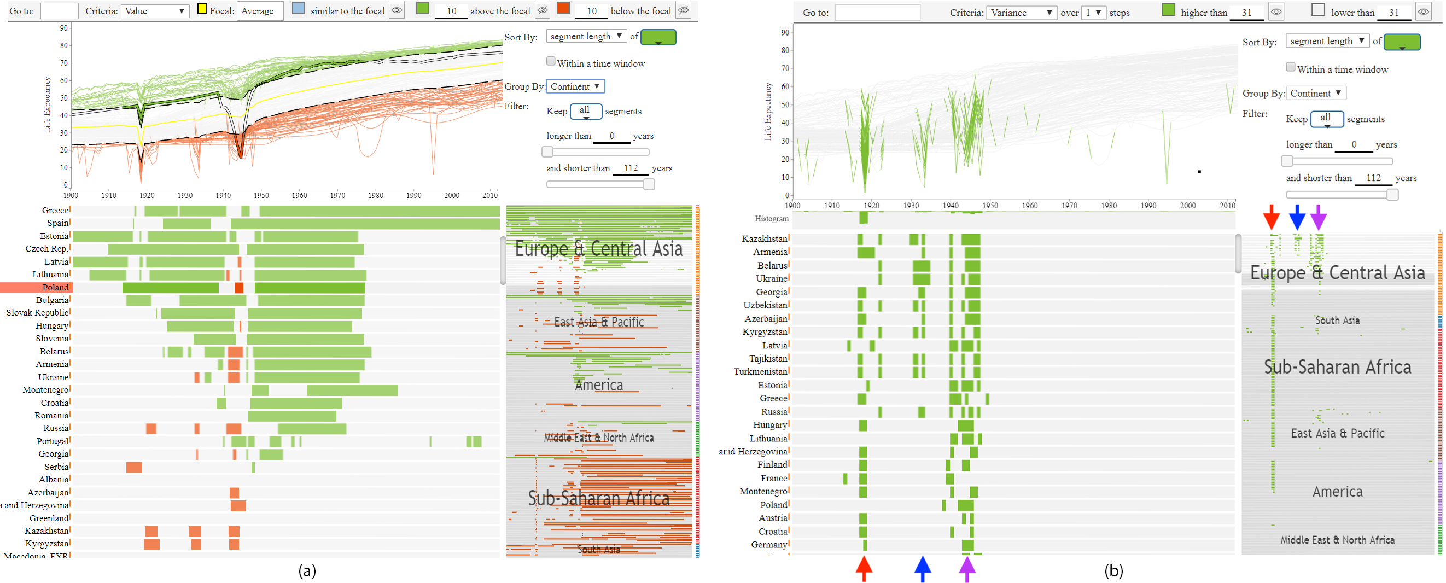Check the empty 'lower than' swatch box
Screen dimensions: 1446x583
[1319, 9]
